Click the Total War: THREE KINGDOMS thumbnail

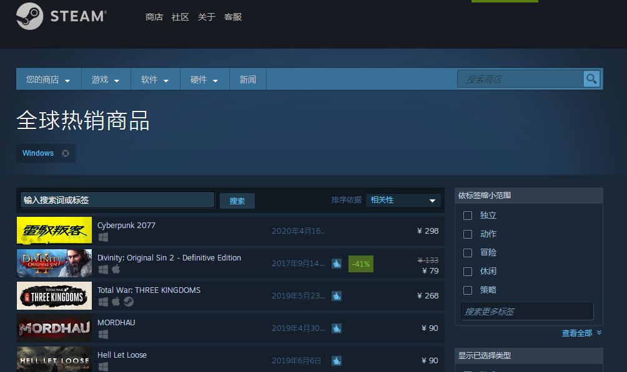(x=54, y=296)
